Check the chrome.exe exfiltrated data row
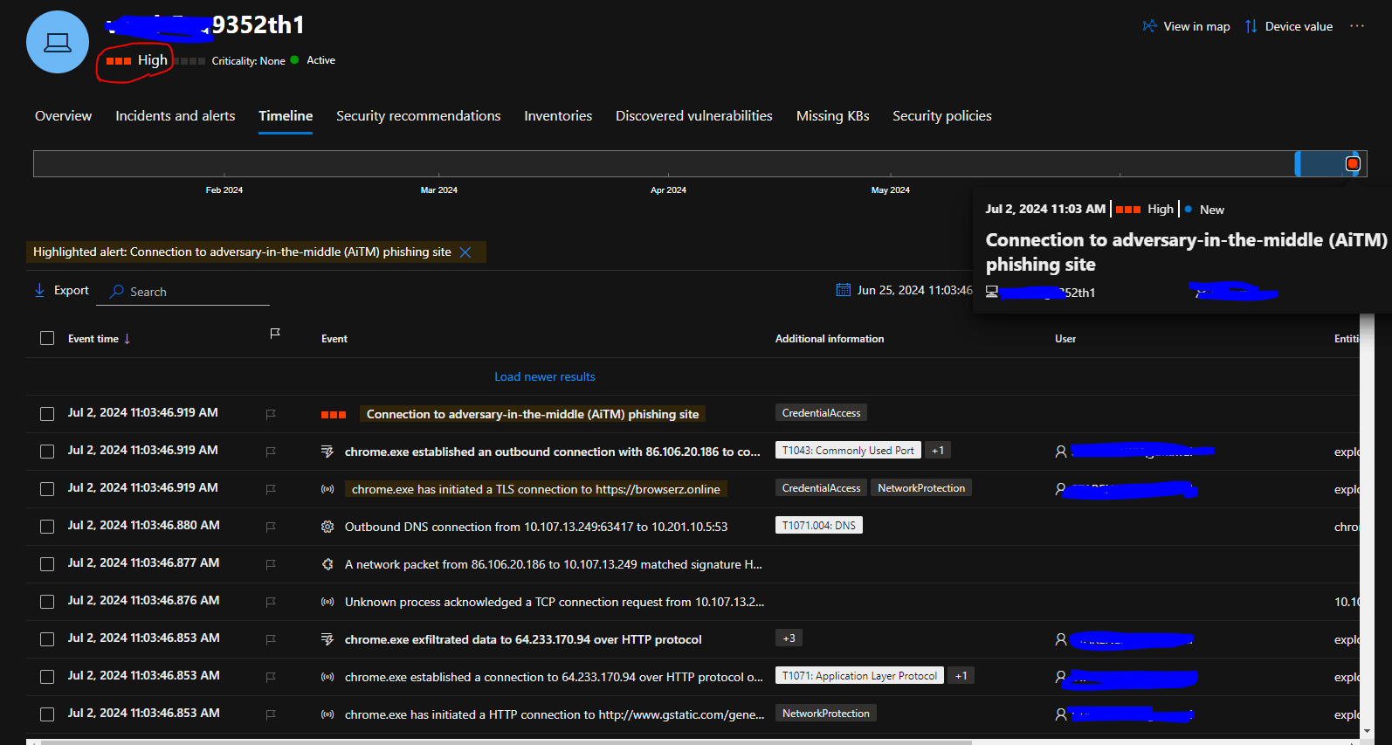 [47, 639]
